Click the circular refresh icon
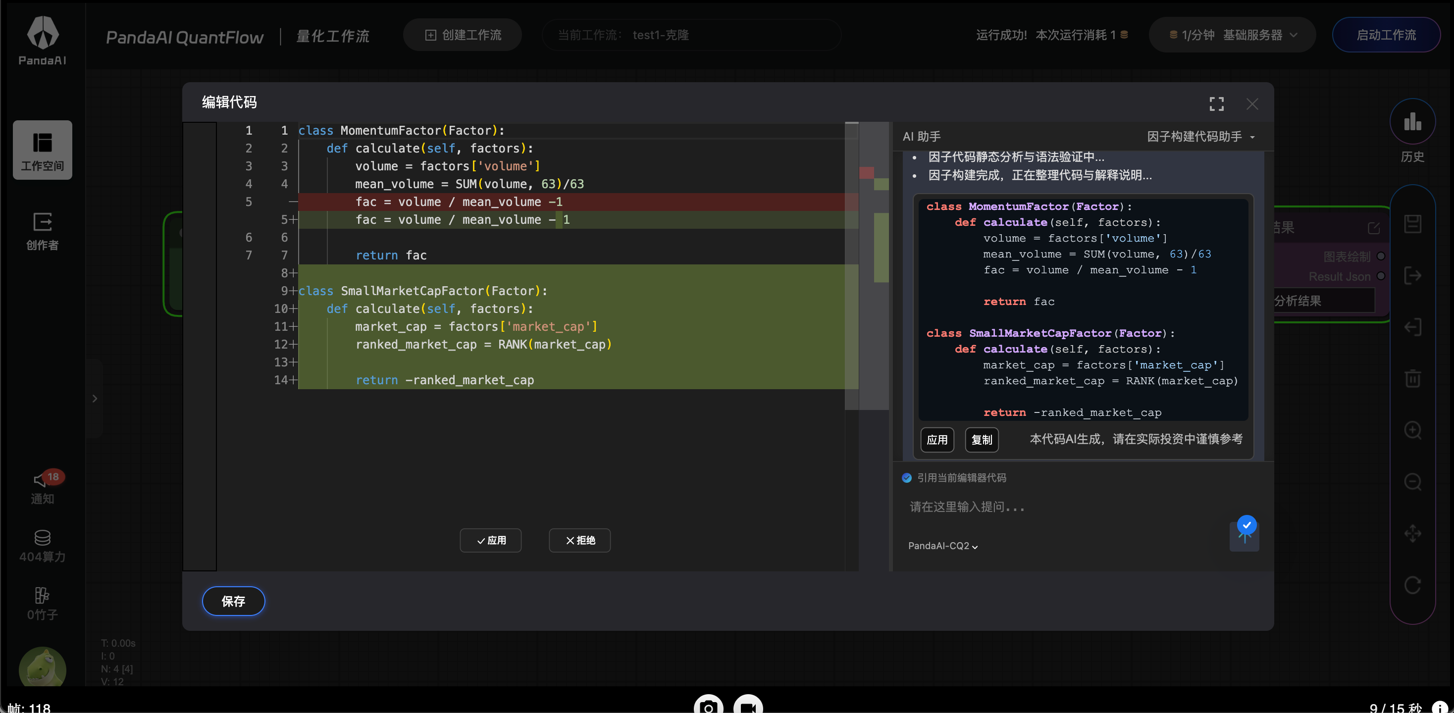This screenshot has height=713, width=1454. 1412,585
